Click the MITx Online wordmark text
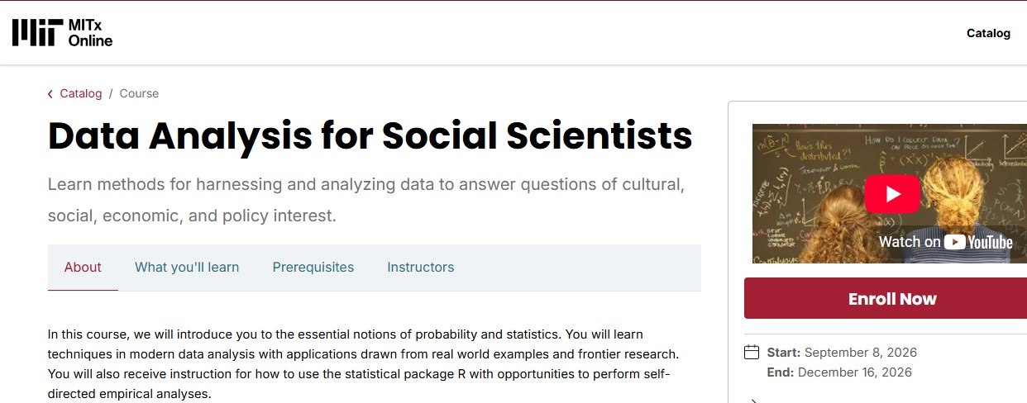1027x403 pixels. click(x=90, y=33)
